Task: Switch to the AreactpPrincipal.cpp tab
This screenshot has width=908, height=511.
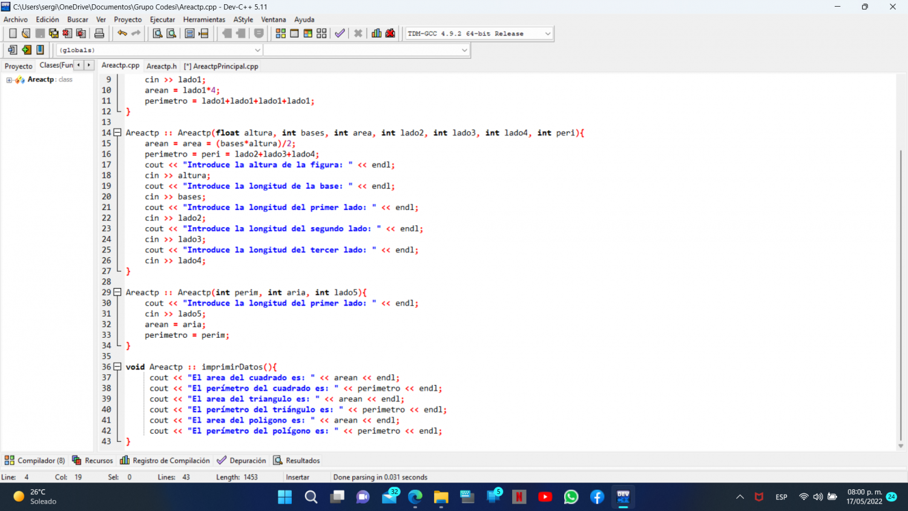Action: 221,66
